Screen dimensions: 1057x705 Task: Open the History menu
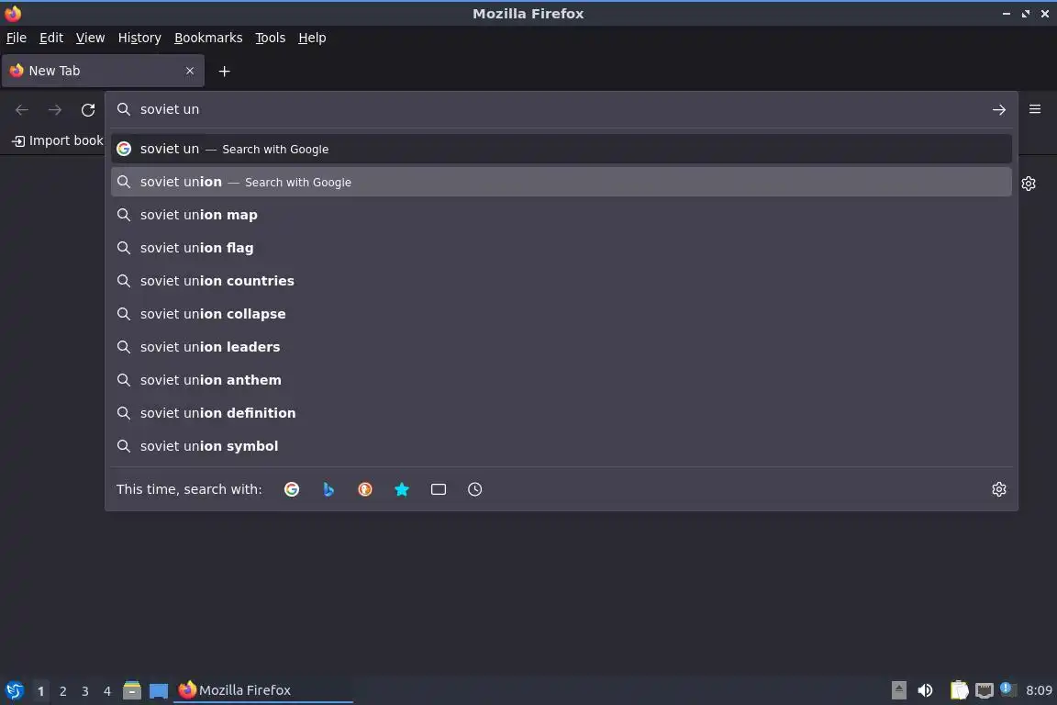pyautogui.click(x=139, y=38)
